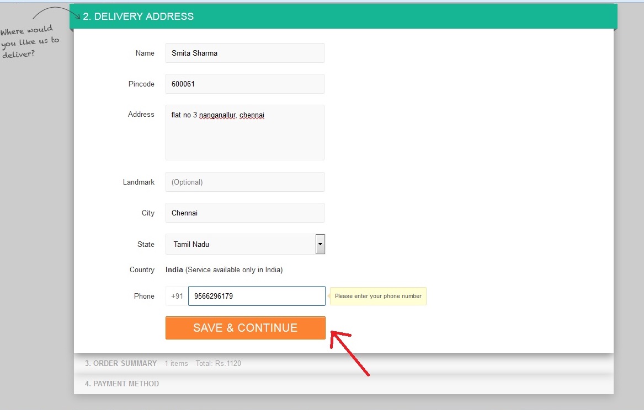Screen dimensions: 644x410
Task: Click the Total Rs.1120 amount text
Action: [218, 363]
